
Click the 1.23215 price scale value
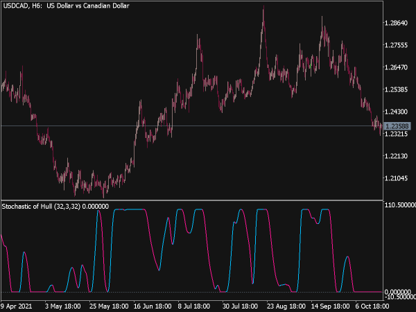tap(396, 134)
